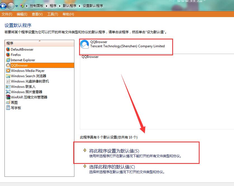Image resolution: width=234 pixels, height=186 pixels.
Task: Open the recent pages dropdown arrow
Action: point(16,6)
